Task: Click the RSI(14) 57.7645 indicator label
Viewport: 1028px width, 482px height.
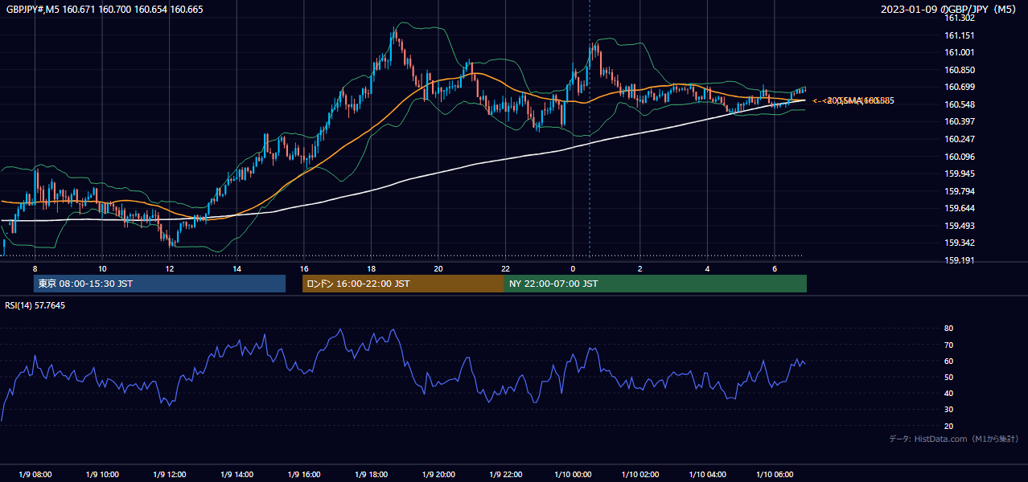Action: (35, 305)
